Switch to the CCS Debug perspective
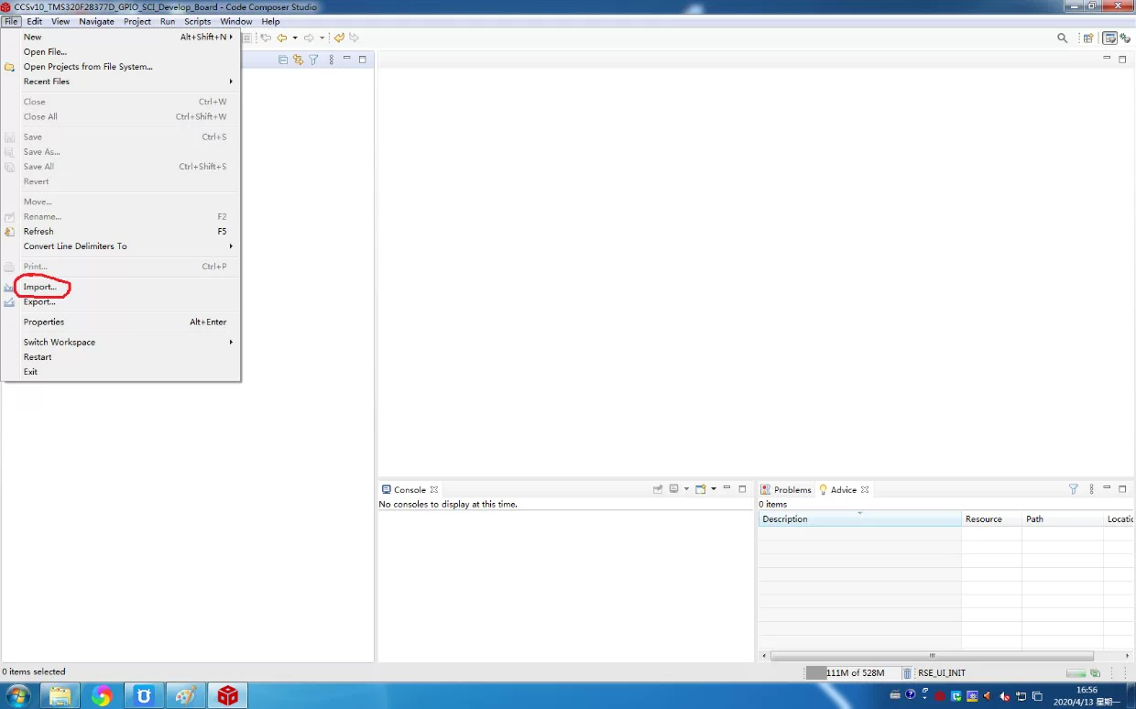 point(1124,38)
